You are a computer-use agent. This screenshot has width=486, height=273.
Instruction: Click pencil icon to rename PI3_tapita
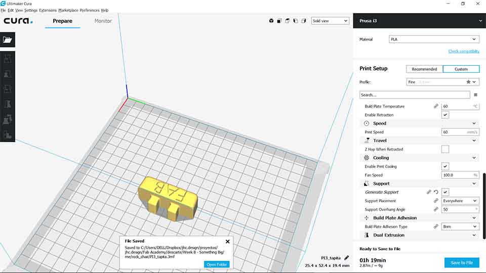pyautogui.click(x=346, y=257)
